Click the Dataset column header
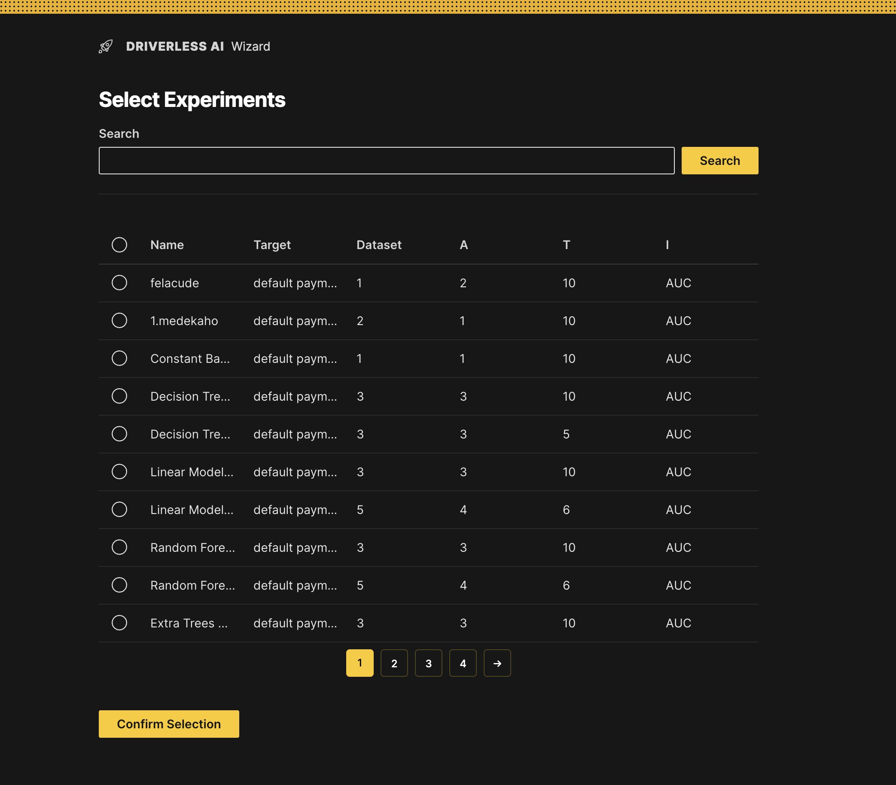The height and width of the screenshot is (785, 896). coord(378,245)
